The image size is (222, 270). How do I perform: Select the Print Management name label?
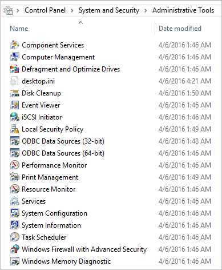[50, 177]
